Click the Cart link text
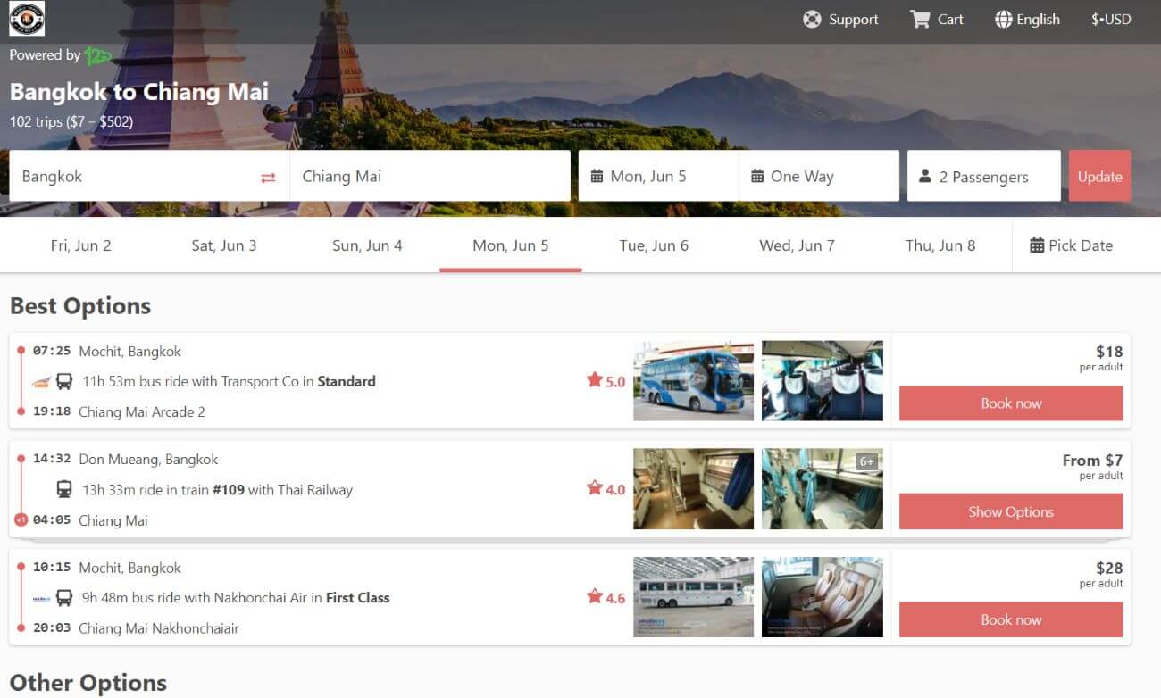 (950, 19)
